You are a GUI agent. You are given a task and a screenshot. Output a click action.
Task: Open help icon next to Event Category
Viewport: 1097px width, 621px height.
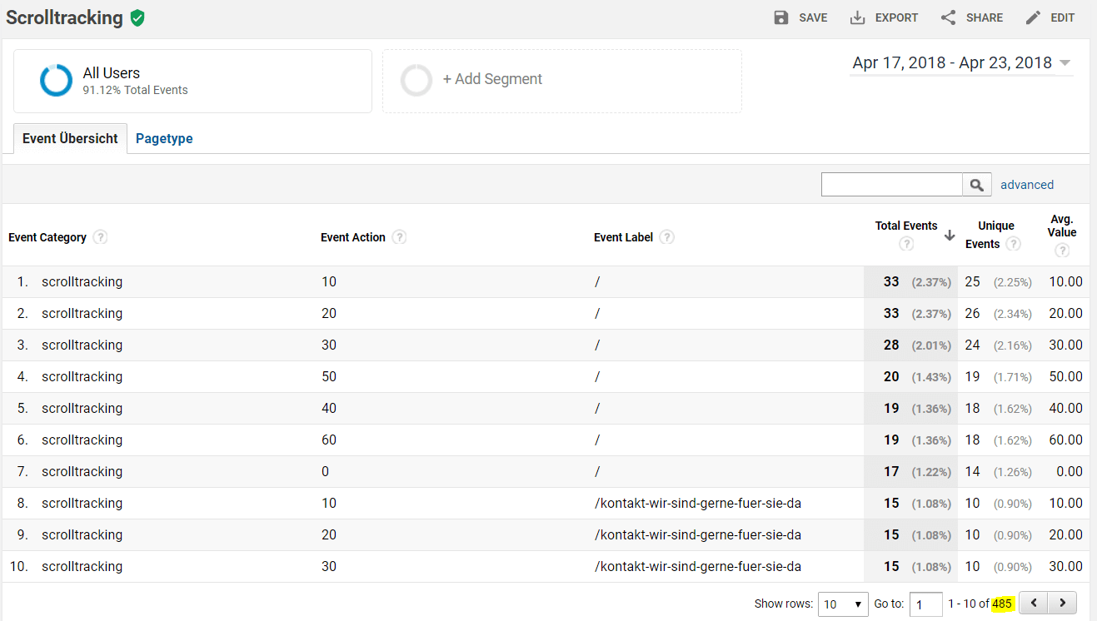coord(101,237)
